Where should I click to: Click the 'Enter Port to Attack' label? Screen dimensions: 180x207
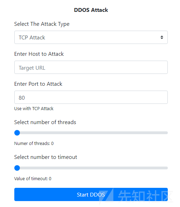pos(38,84)
